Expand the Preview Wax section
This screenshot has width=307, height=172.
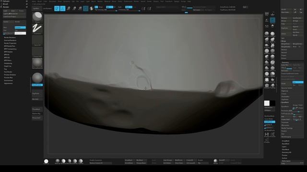(9, 77)
